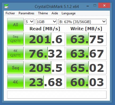Start the 4K Q32T1 test
Viewport: 115px width, 105px height.
15,53
